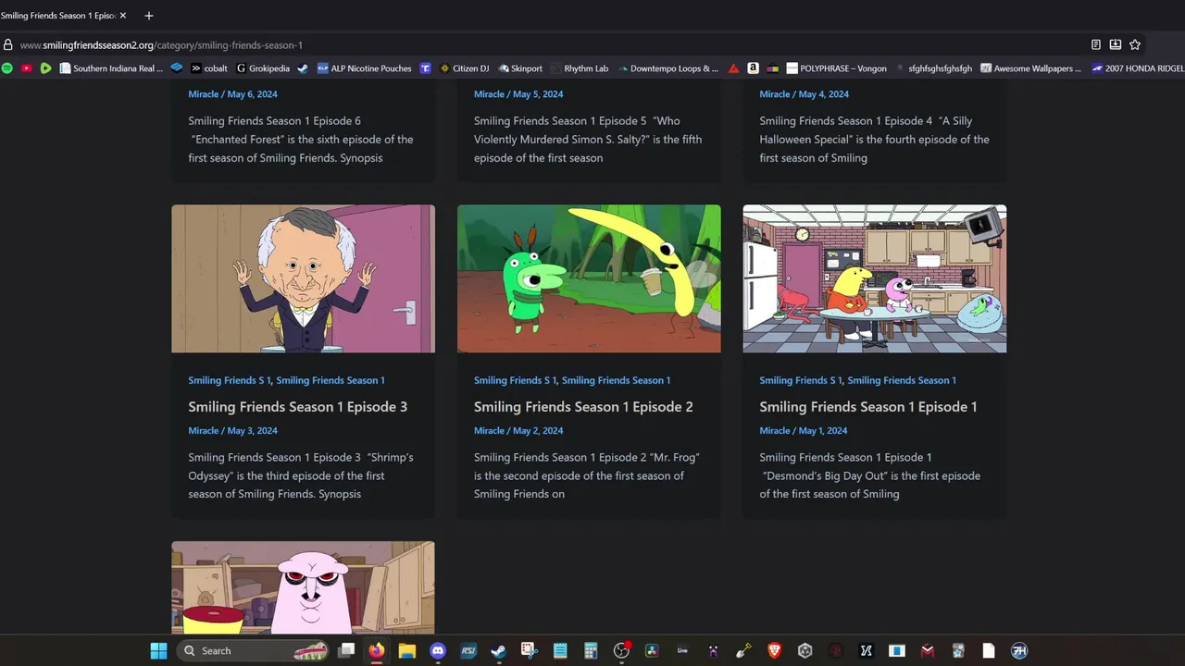The image size is (1185, 666).
Task: Select the Smiling Friends Season 1 browser tab
Action: tap(63, 16)
